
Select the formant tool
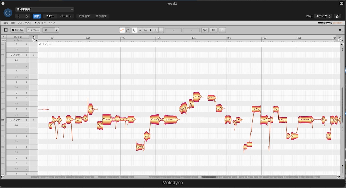(145, 30)
